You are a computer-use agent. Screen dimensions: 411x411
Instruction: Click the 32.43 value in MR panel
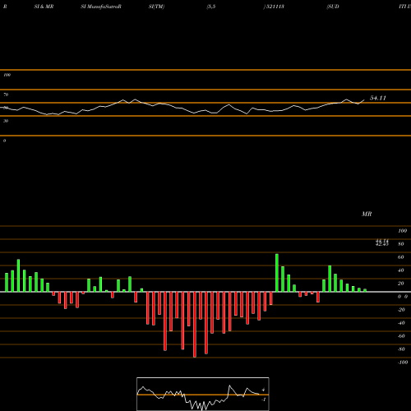382,244
